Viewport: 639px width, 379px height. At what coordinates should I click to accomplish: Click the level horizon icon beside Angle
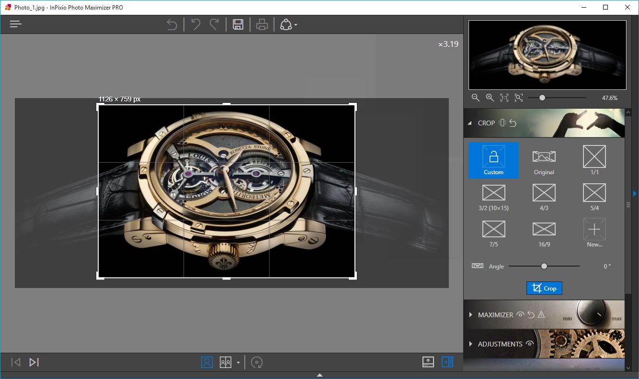pyautogui.click(x=478, y=266)
